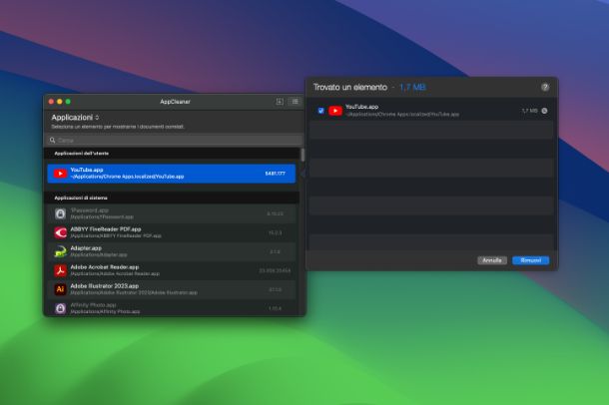Click the reveal-in-Finder icon beside 1,7 MB
609x405 pixels.
[544, 111]
